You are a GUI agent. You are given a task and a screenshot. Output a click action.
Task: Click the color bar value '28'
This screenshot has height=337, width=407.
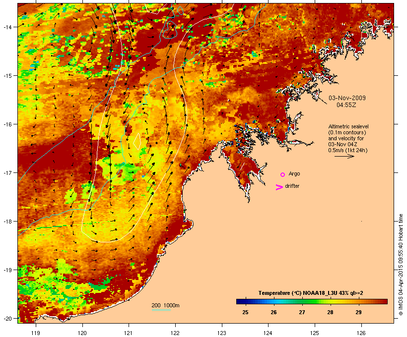(330, 312)
